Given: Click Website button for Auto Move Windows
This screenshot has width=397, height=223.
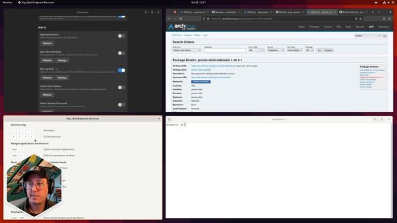Looking at the screenshot, I should [x=47, y=61].
